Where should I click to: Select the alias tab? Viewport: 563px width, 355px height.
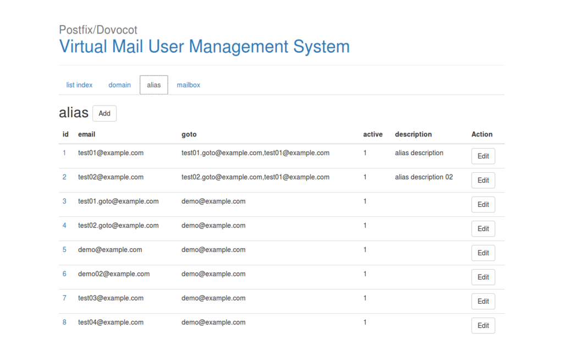point(154,85)
